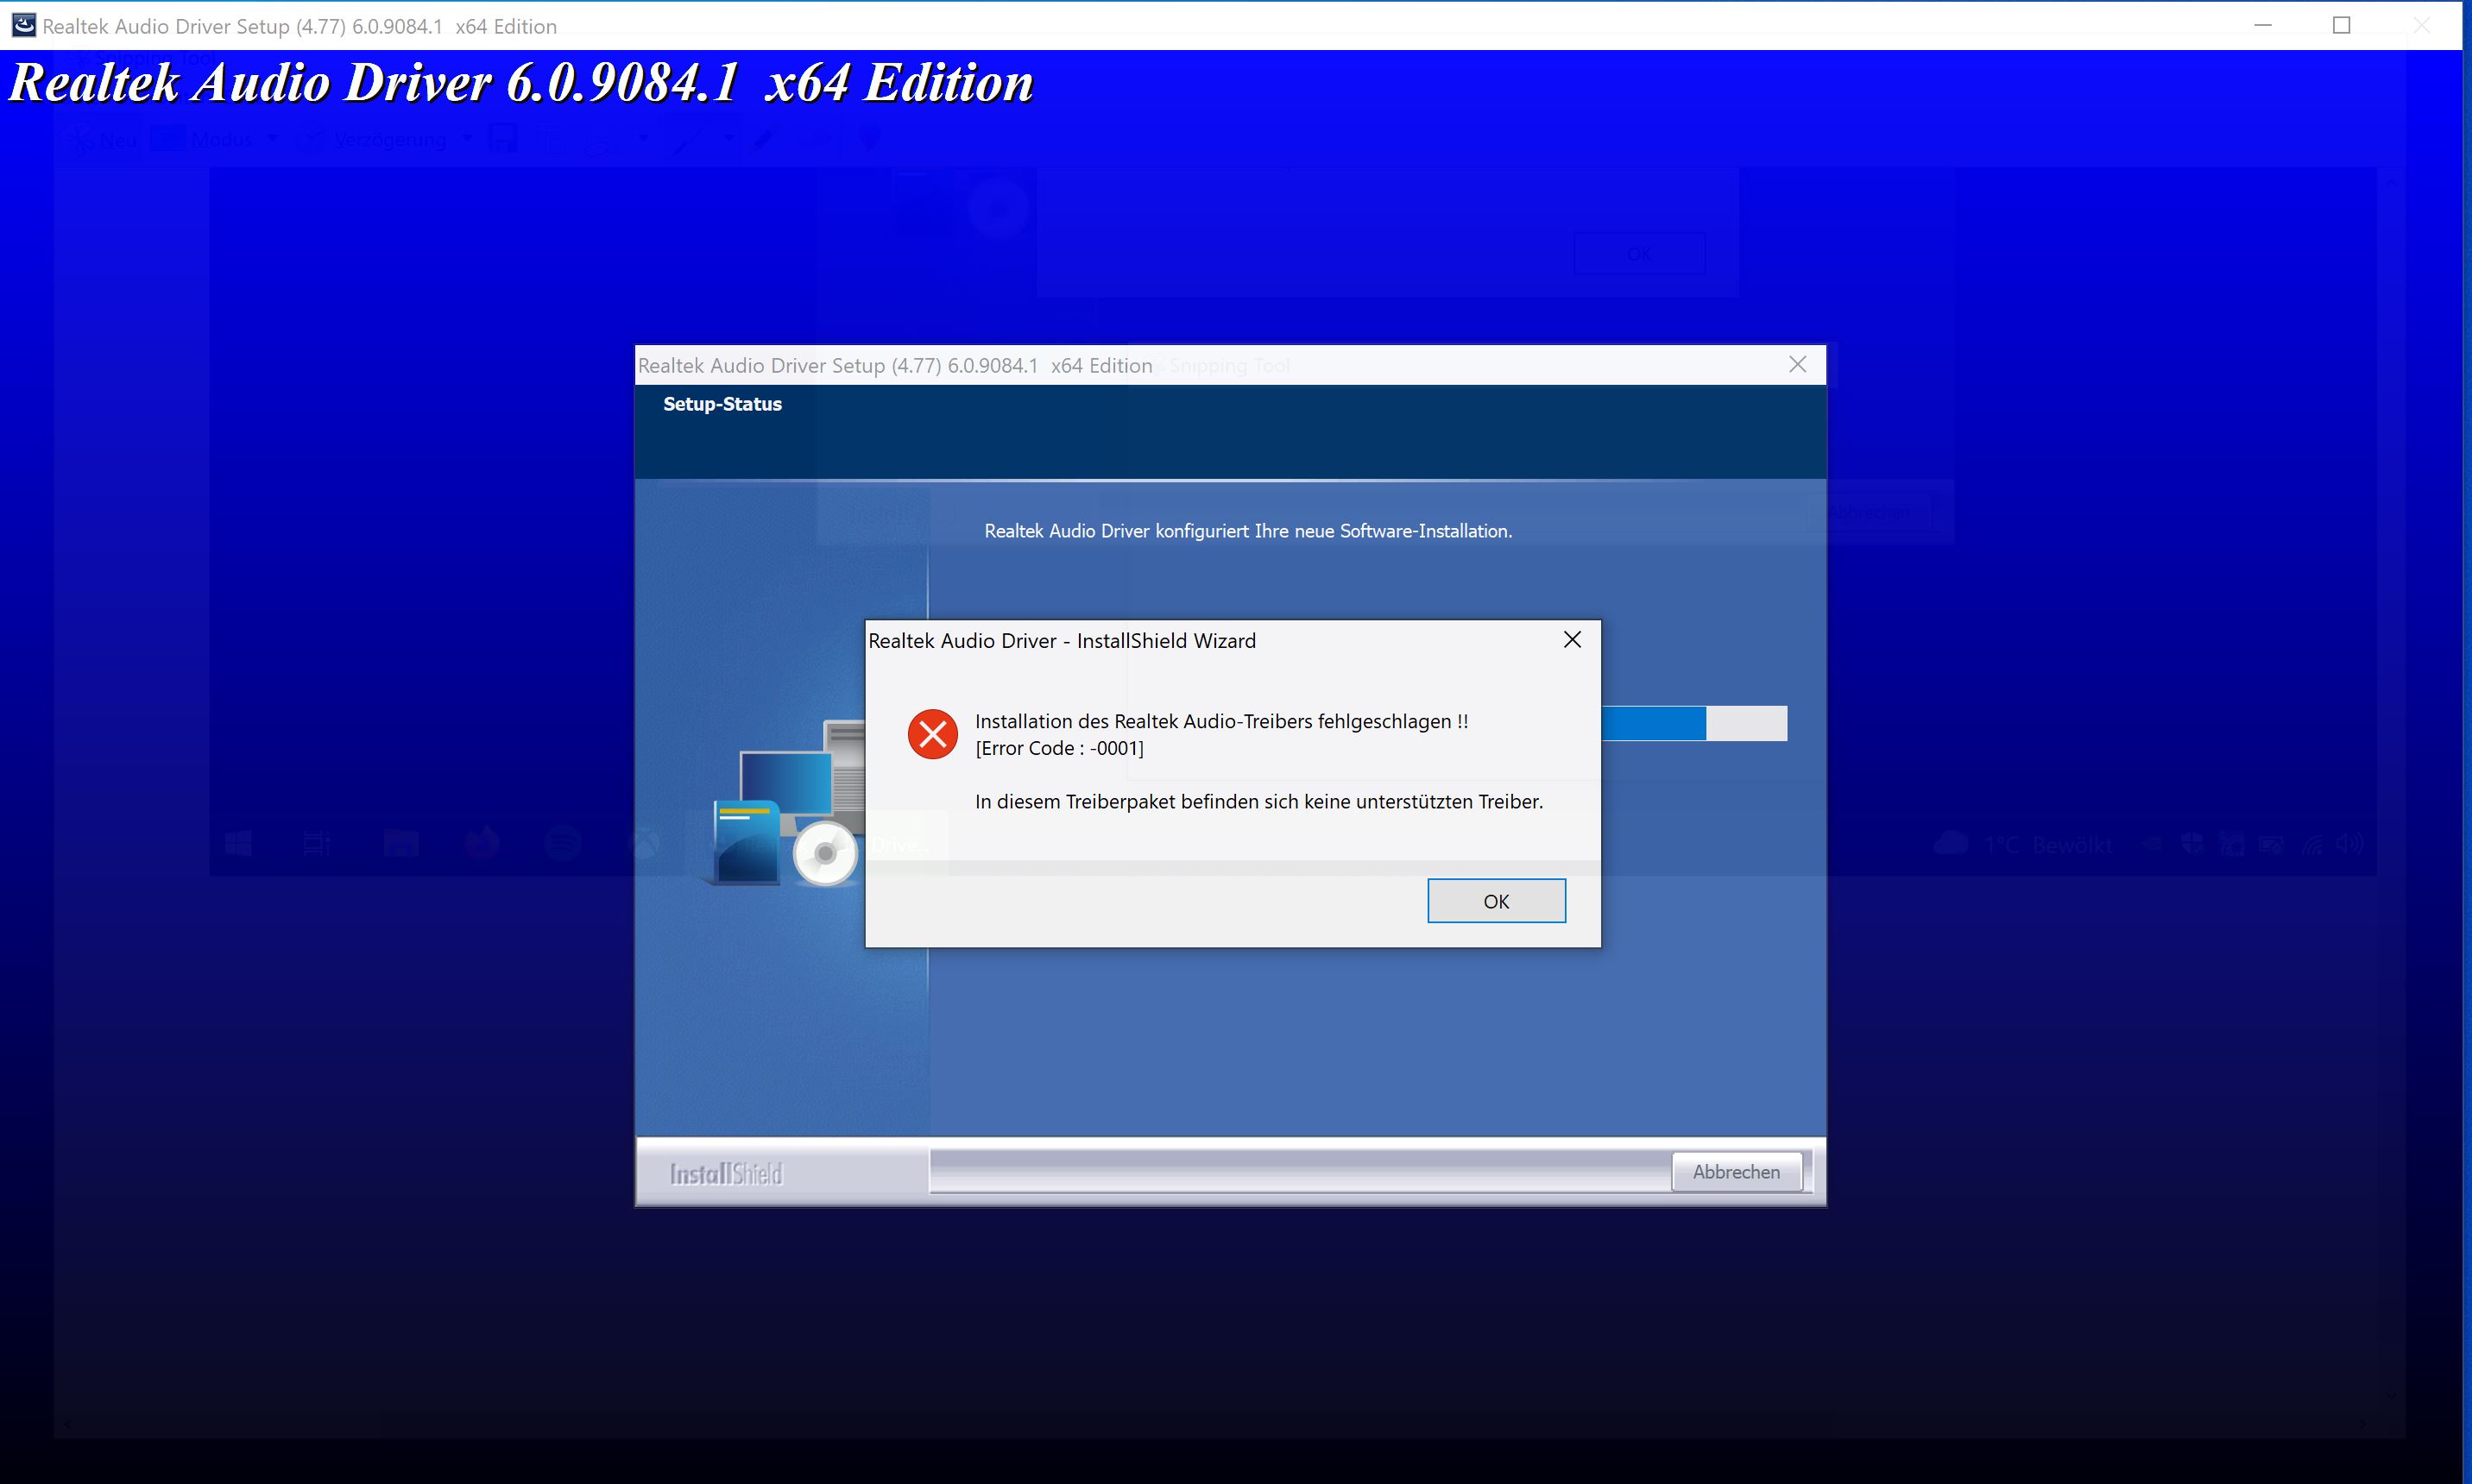Screen dimensions: 2472x1484
Task: Minimize the Realtek setup main window
Action: point(2263,25)
